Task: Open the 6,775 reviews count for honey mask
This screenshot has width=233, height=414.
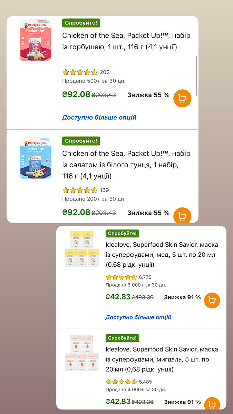Action: [145, 277]
